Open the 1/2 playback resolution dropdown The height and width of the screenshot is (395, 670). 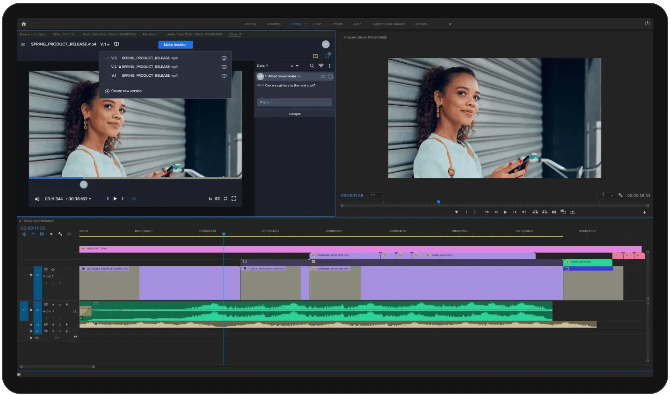606,195
